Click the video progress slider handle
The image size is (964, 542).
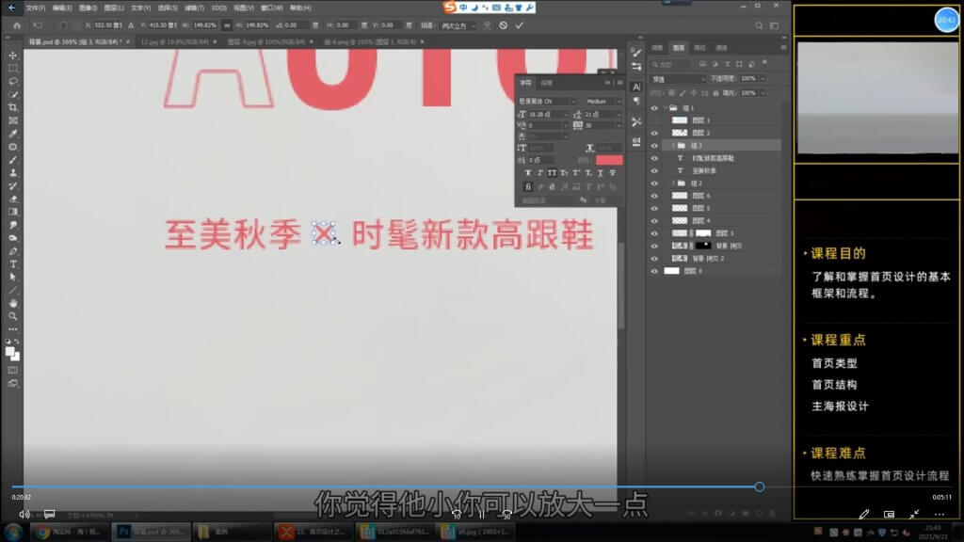tap(760, 486)
